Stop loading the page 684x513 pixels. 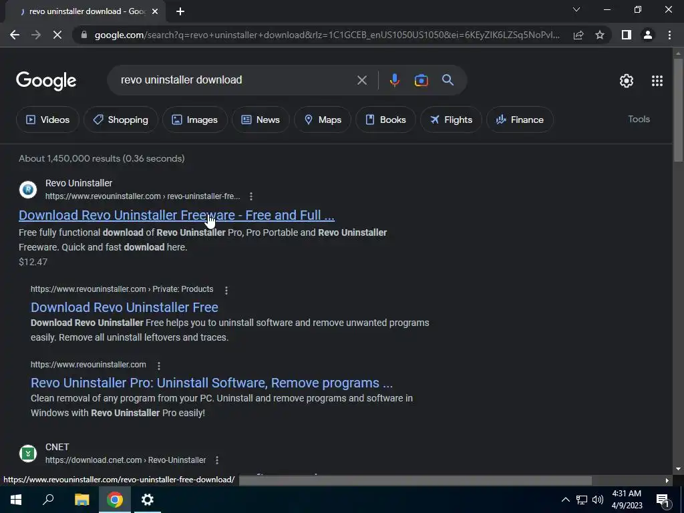57,35
